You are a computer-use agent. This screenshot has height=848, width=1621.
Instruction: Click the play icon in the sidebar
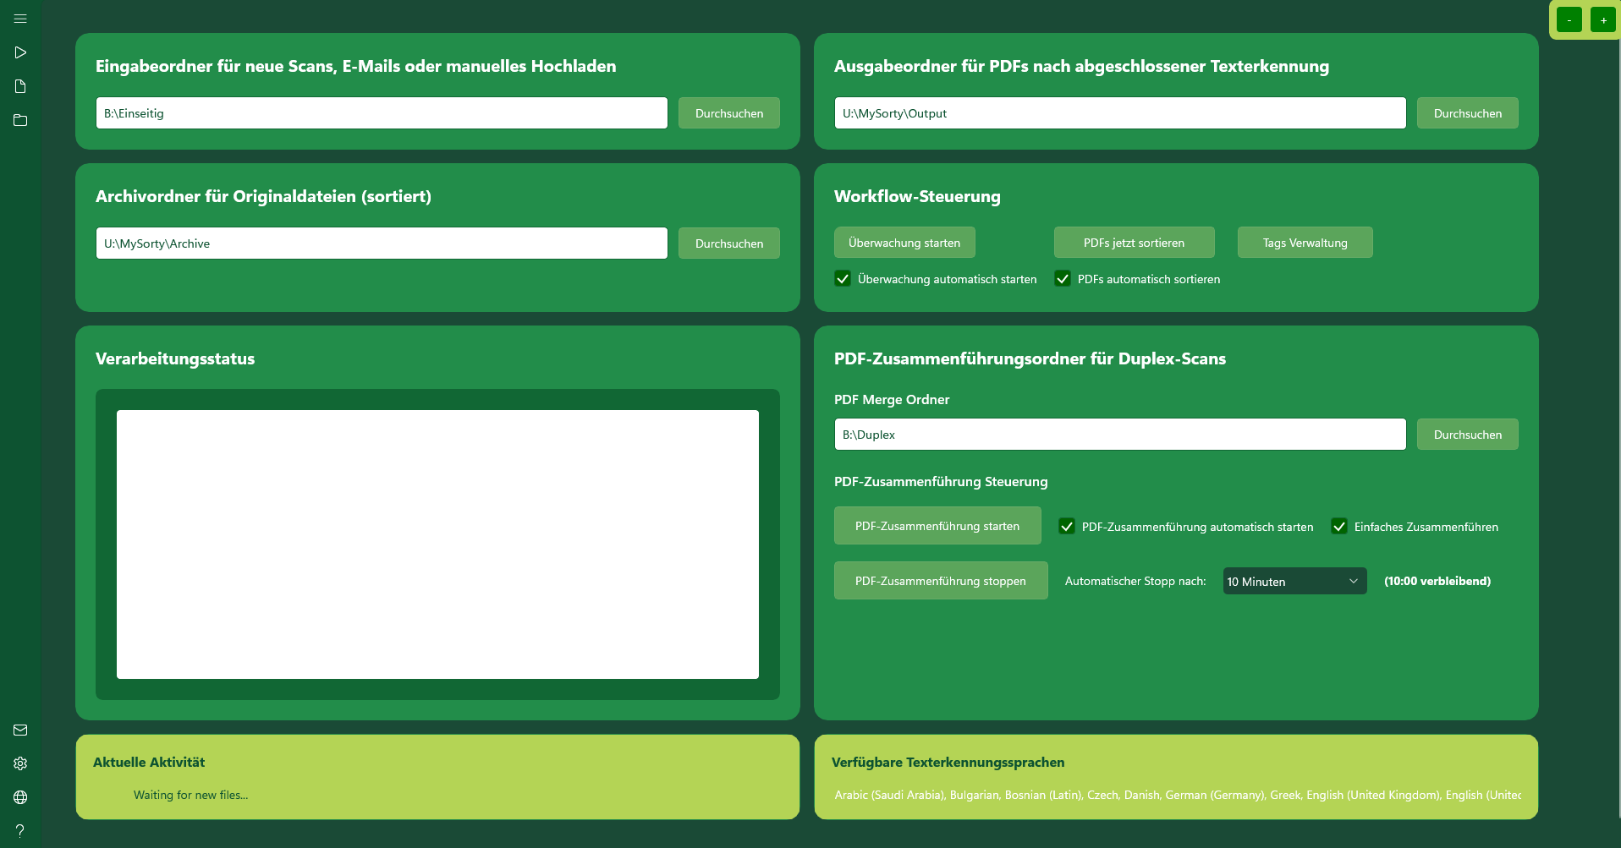[20, 52]
